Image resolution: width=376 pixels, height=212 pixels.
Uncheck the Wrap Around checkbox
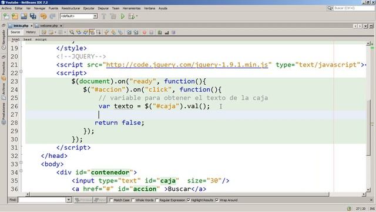point(217,200)
